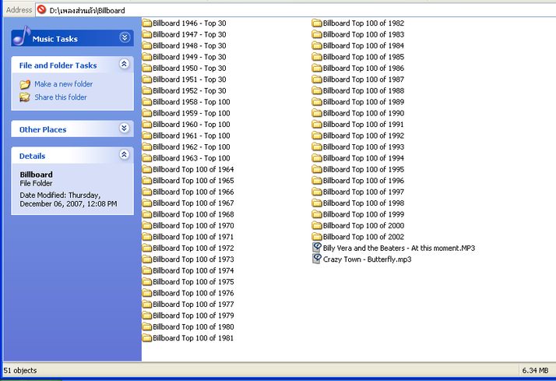Select text Billboard Top 100 of 1984
The width and height of the screenshot is (556, 381).
(364, 46)
